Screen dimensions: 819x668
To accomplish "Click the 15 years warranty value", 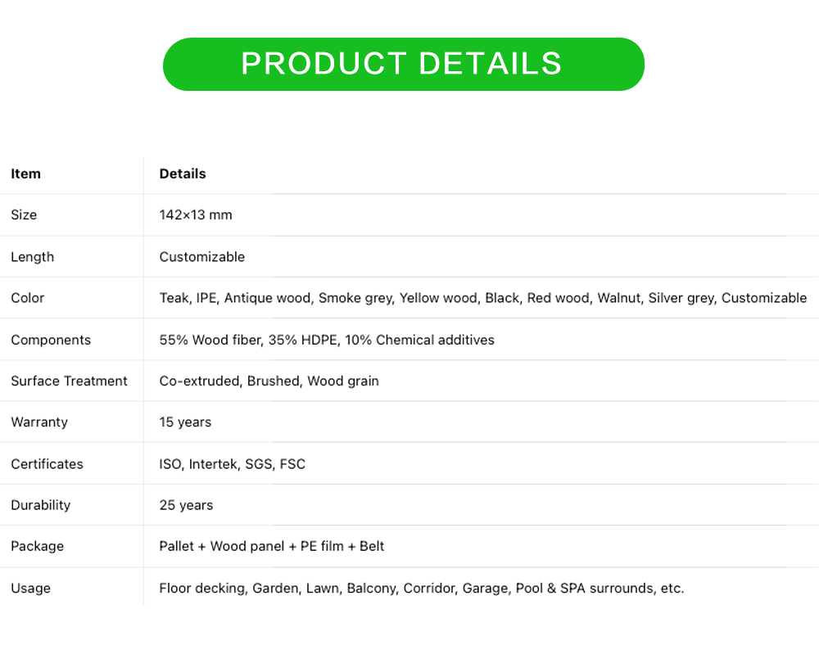I will [185, 422].
